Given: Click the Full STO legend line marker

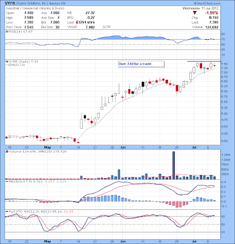Looking at the screenshot, I should pyautogui.click(x=7, y=212).
